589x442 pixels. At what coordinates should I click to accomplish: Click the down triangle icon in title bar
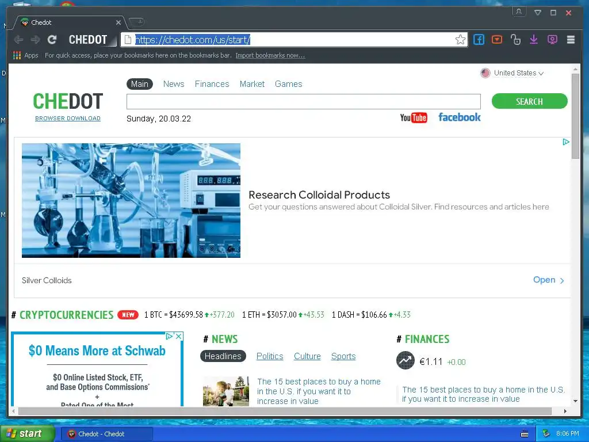tap(538, 13)
